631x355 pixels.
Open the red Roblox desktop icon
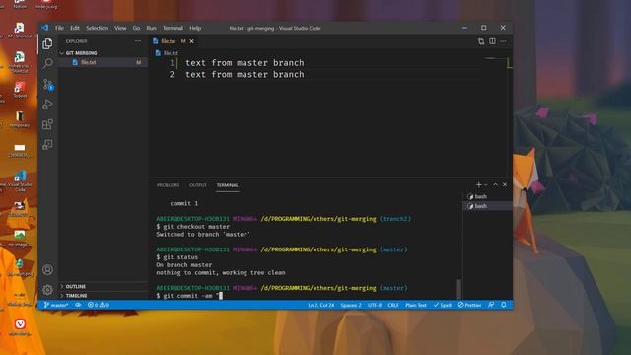click(20, 90)
